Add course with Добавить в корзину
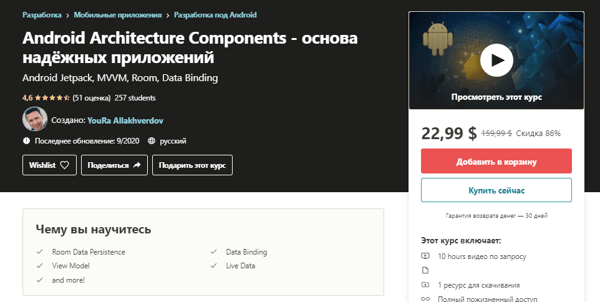 pyautogui.click(x=496, y=161)
